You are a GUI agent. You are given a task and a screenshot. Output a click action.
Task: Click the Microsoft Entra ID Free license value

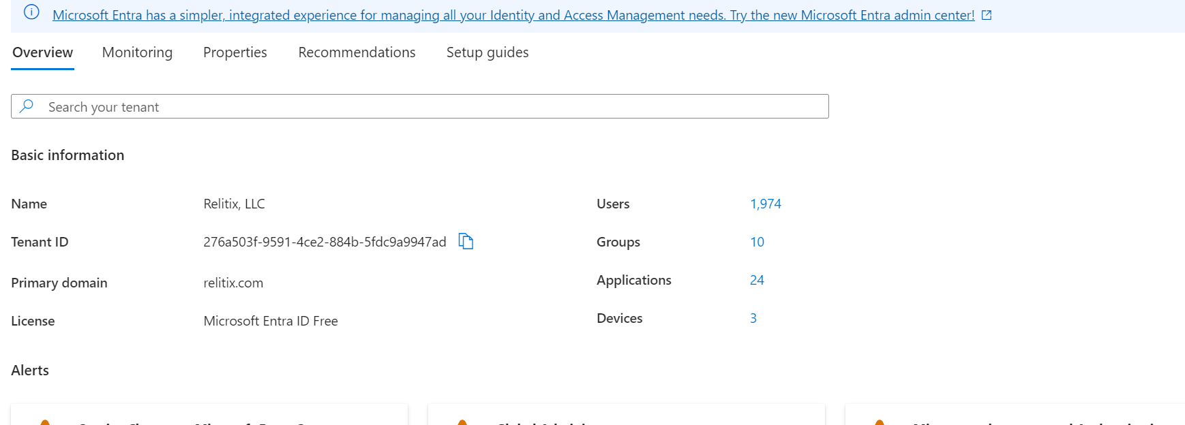click(271, 321)
